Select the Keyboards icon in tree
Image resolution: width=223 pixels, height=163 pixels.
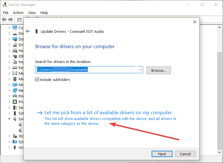coord(15,68)
